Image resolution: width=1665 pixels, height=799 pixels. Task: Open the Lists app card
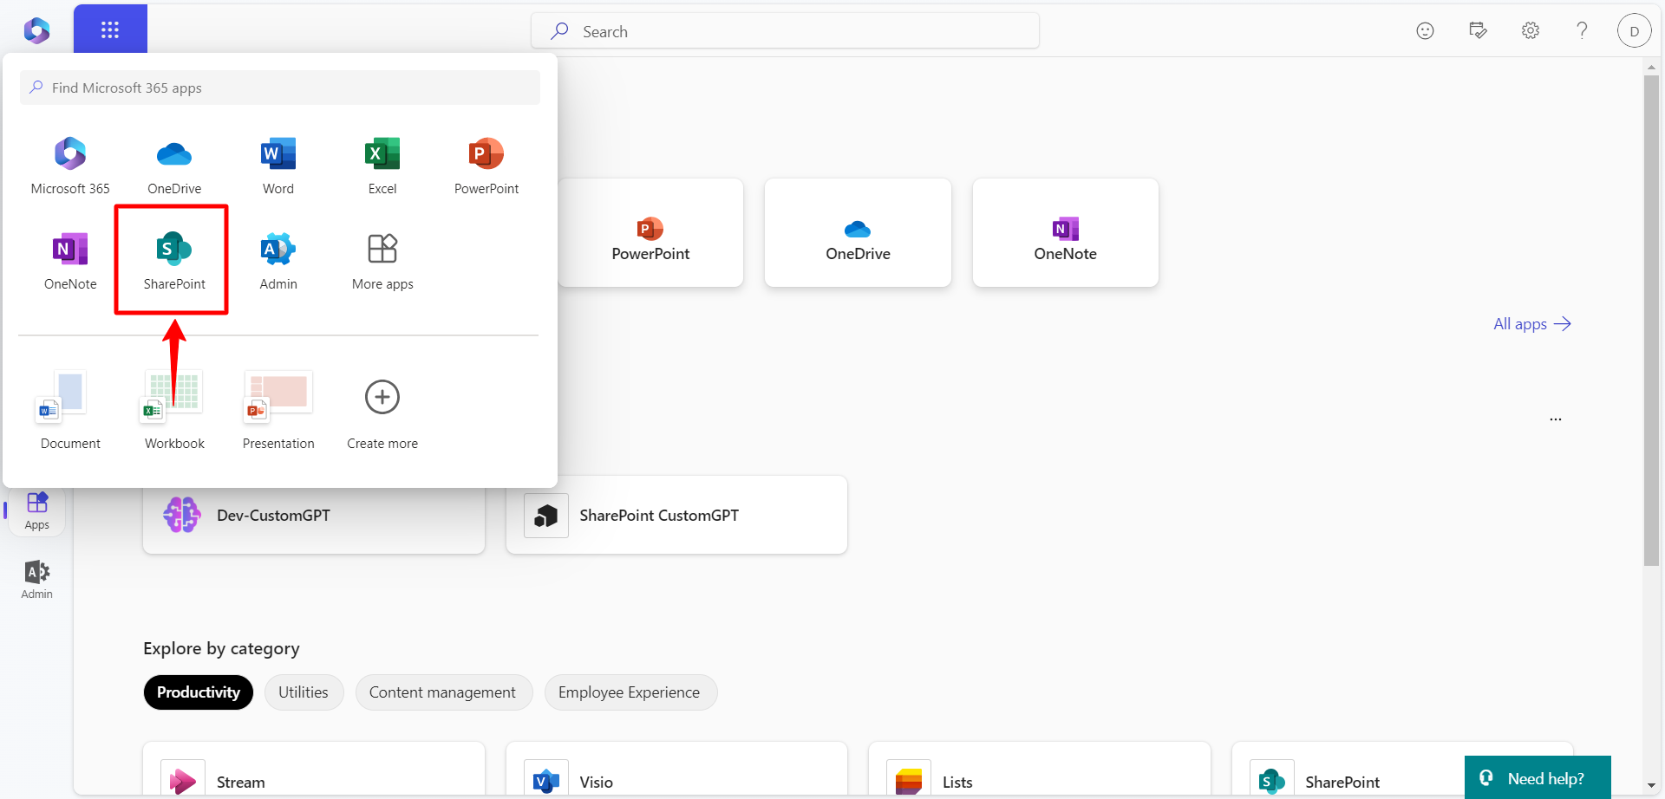pyautogui.click(x=1039, y=770)
